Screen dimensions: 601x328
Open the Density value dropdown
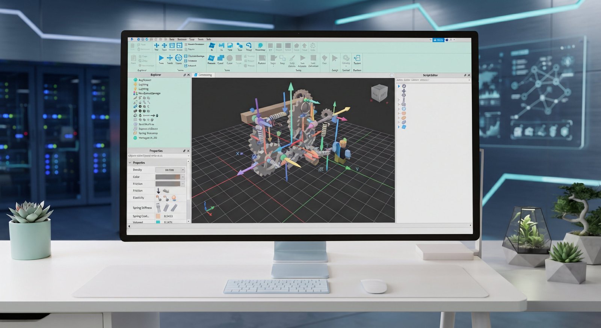pyautogui.click(x=183, y=170)
